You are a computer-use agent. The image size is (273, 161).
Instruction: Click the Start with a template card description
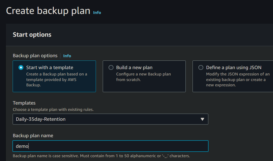57,79
